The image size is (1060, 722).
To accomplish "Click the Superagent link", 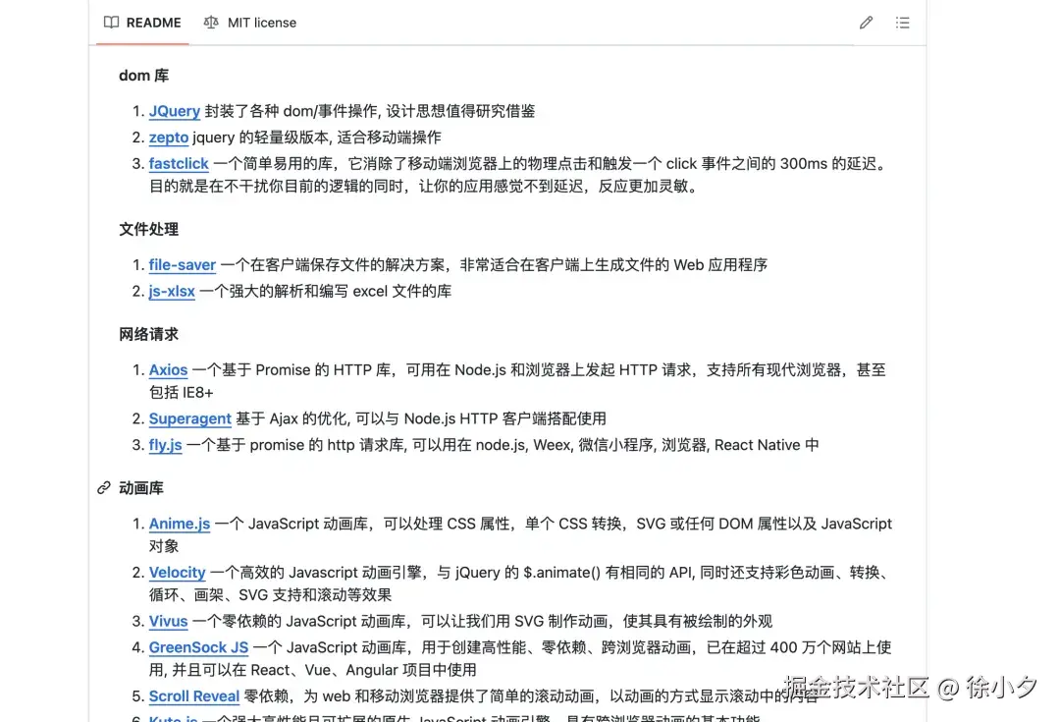I will click(190, 418).
